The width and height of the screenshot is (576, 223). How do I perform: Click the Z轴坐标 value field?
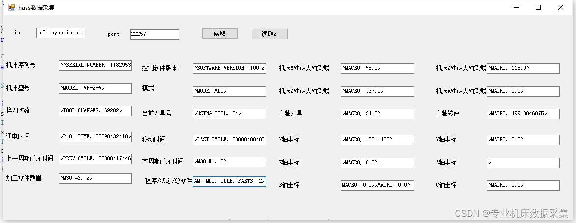click(x=378, y=163)
